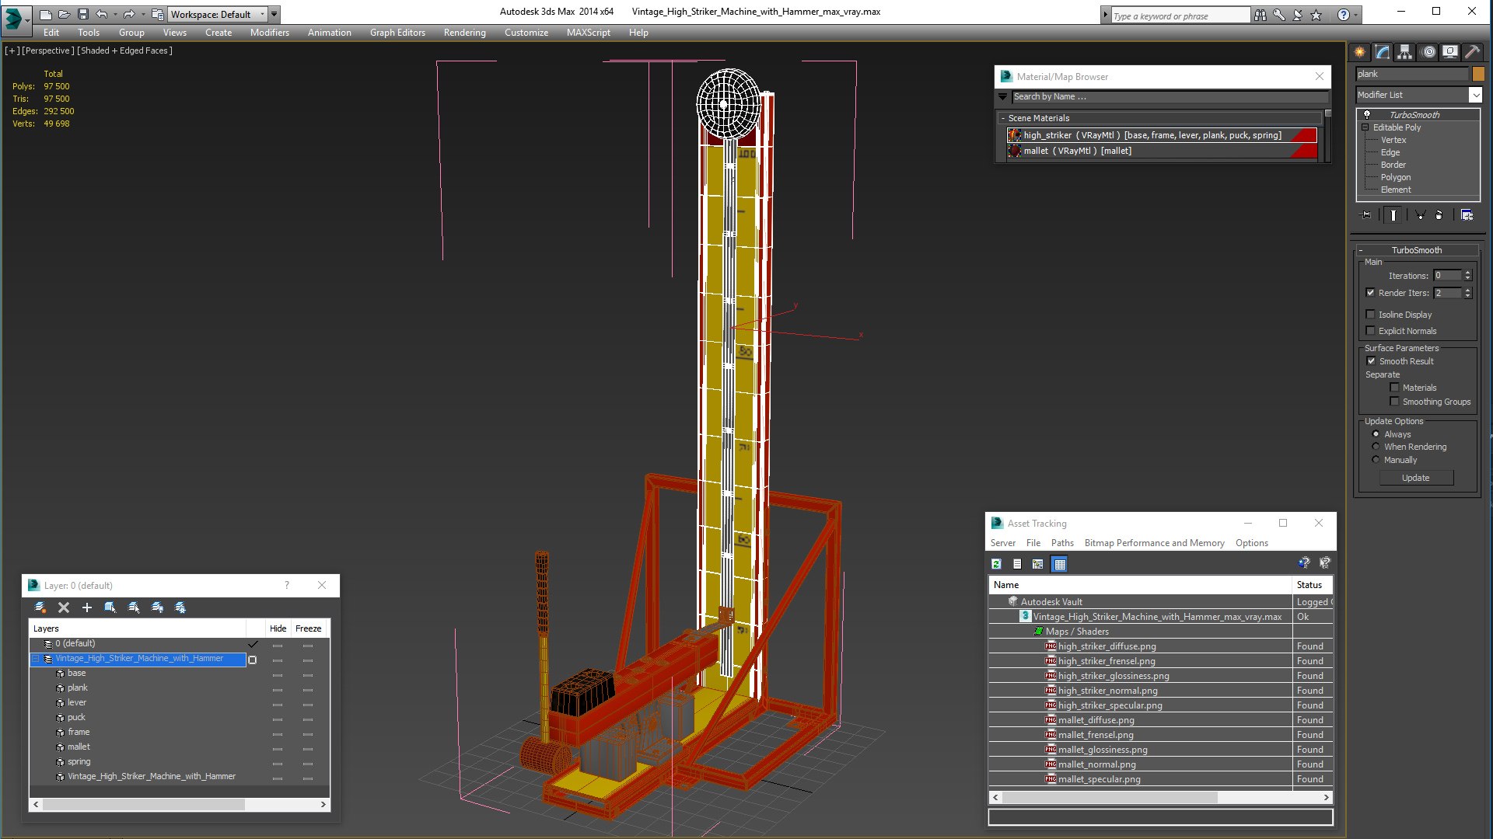This screenshot has height=839, width=1493.
Task: Collapse the Editable Poly tree node
Action: click(x=1365, y=127)
